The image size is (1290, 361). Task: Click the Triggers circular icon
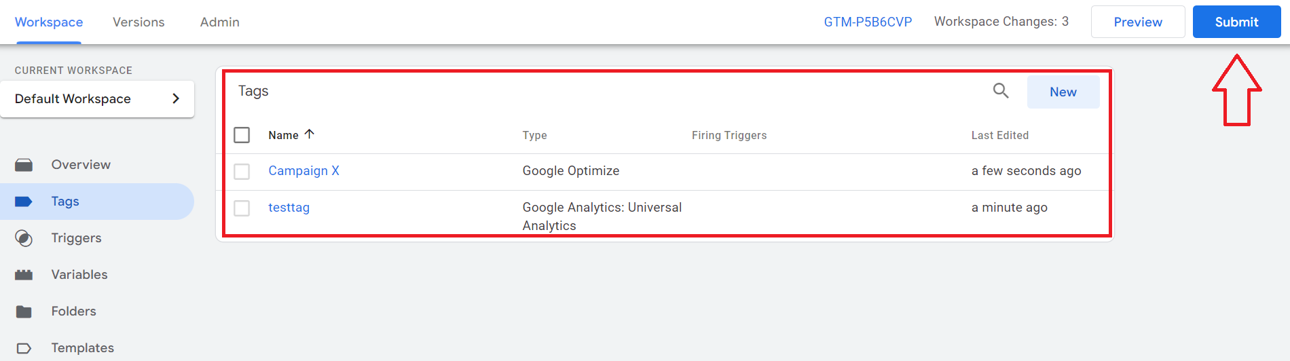coord(24,238)
